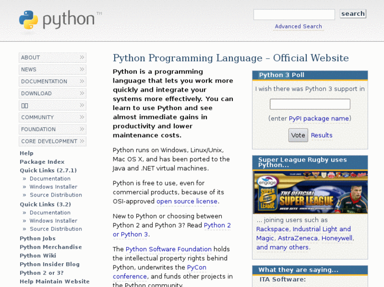384x287 pixels.
Task: Open the Package Index sidebar link
Action: (x=42, y=162)
